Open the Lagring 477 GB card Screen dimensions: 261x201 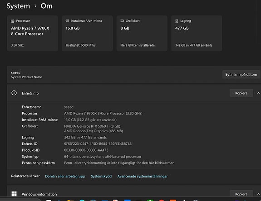pos(197,33)
